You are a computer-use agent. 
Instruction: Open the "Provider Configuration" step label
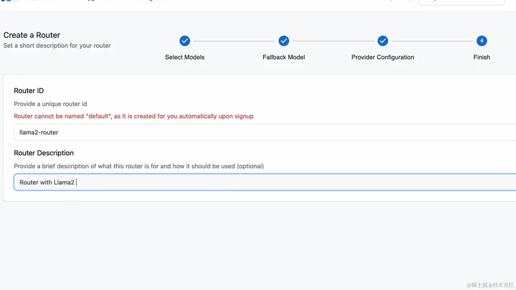pyautogui.click(x=383, y=57)
